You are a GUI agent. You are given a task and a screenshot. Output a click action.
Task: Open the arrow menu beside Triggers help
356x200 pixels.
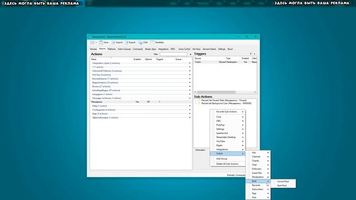(255, 54)
